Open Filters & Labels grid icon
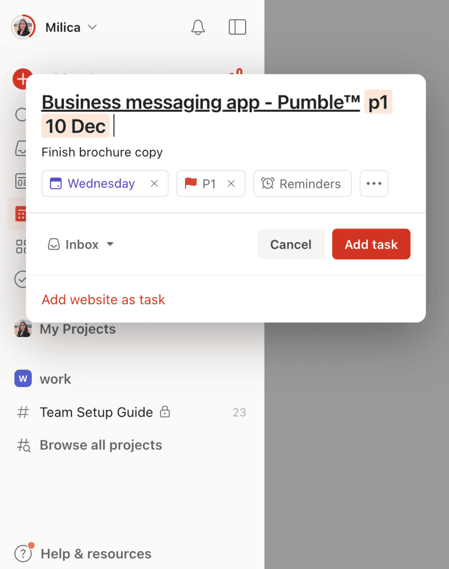Viewport: 449px width, 569px height. [23, 246]
